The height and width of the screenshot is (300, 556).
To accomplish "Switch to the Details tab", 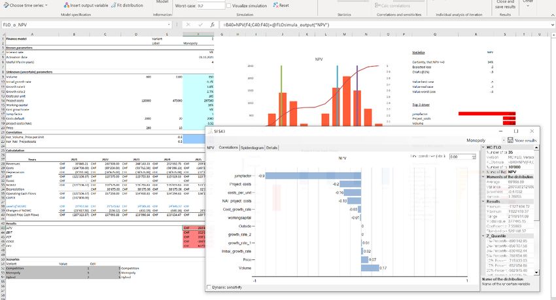I will point(272,147).
